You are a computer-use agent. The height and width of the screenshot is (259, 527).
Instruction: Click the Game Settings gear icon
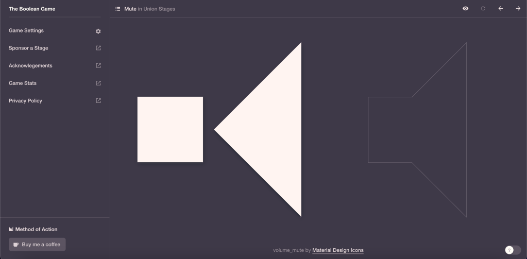point(98,31)
